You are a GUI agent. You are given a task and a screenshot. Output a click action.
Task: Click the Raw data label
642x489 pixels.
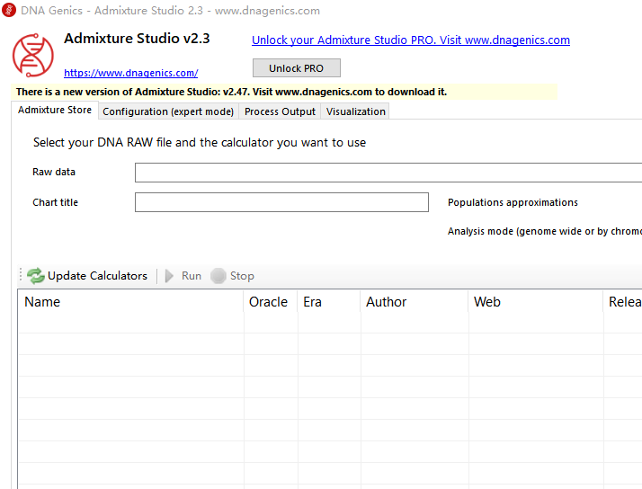pos(54,172)
